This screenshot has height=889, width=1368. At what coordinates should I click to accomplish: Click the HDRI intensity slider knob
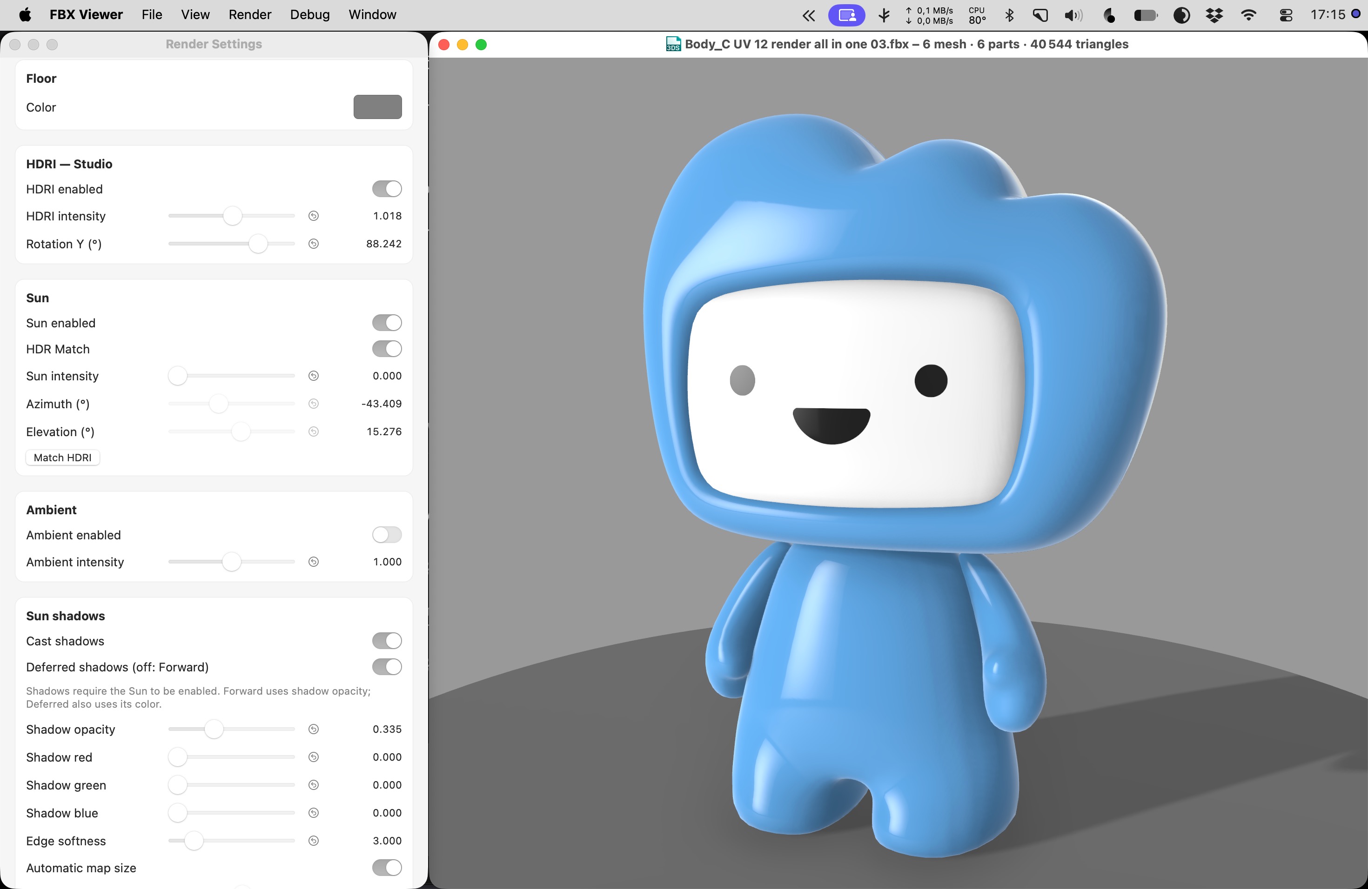tap(232, 216)
